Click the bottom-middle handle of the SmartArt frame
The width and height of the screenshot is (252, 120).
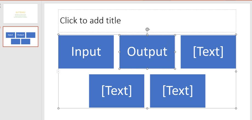(147, 108)
